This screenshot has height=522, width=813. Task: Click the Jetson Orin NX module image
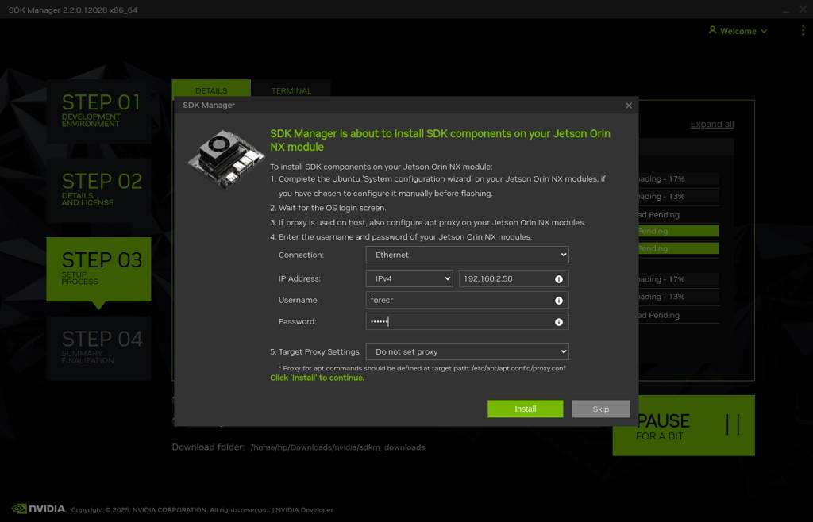(226, 159)
